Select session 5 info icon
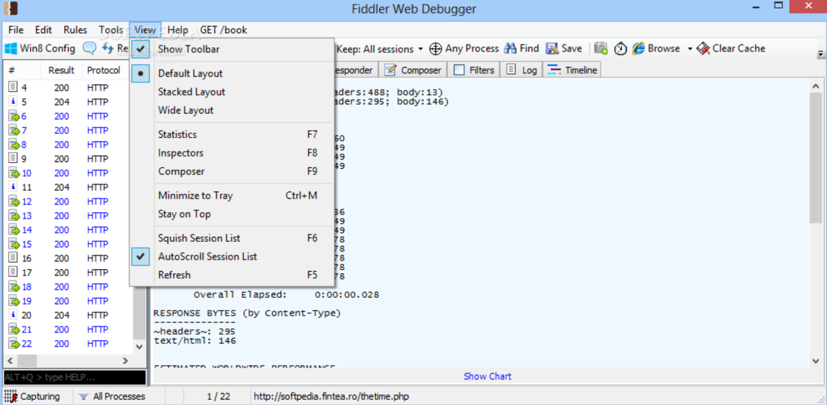The width and height of the screenshot is (827, 405). click(x=13, y=102)
